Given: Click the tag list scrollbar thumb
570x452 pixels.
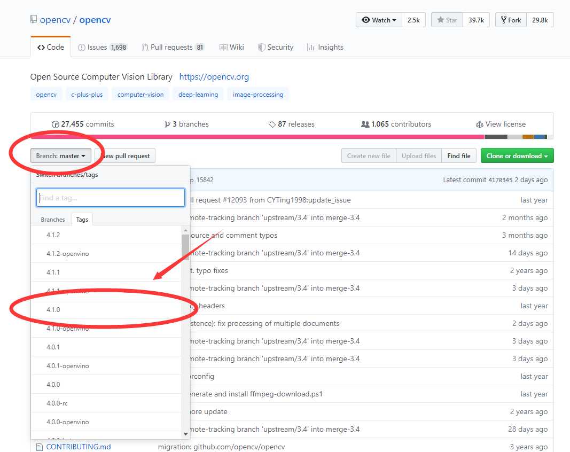Looking at the screenshot, I should (x=185, y=247).
